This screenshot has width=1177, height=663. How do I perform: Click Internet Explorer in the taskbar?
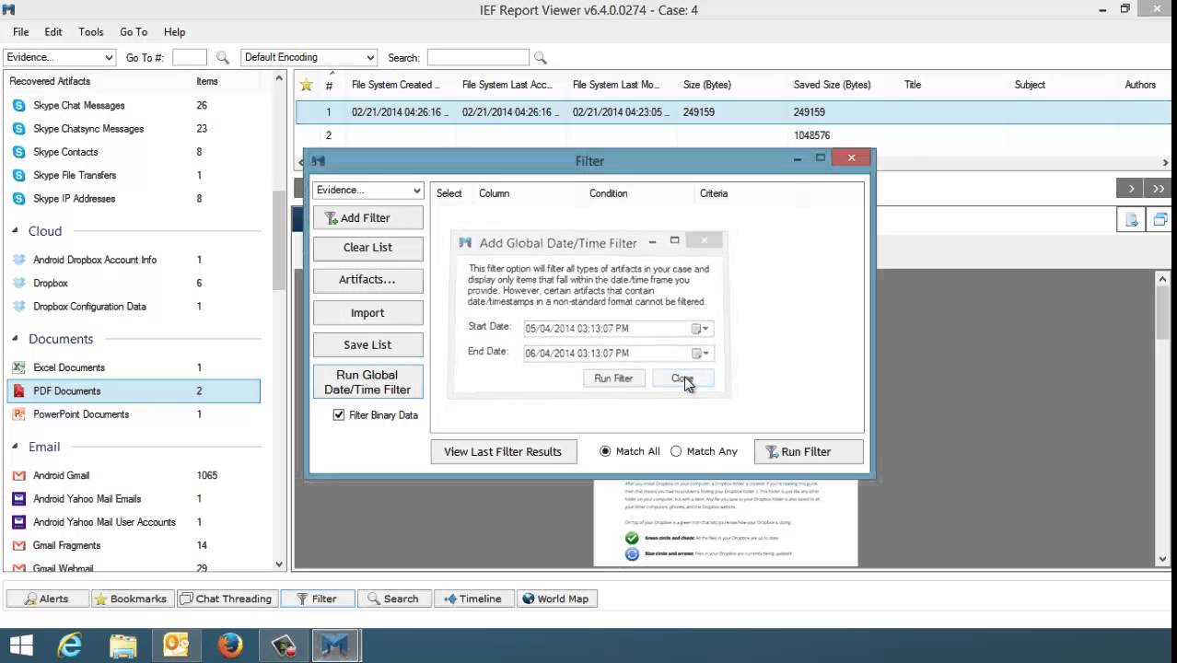pyautogui.click(x=70, y=646)
